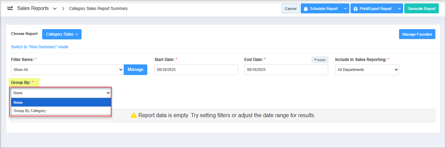Click the calendar icon on Schedule Report

pyautogui.click(x=306, y=9)
